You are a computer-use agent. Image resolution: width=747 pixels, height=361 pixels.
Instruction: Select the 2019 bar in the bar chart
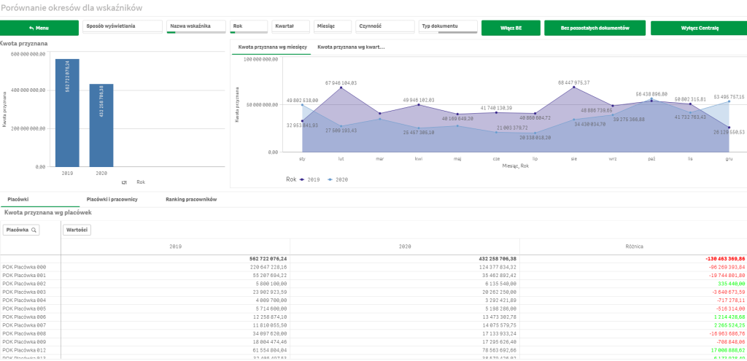[67, 113]
